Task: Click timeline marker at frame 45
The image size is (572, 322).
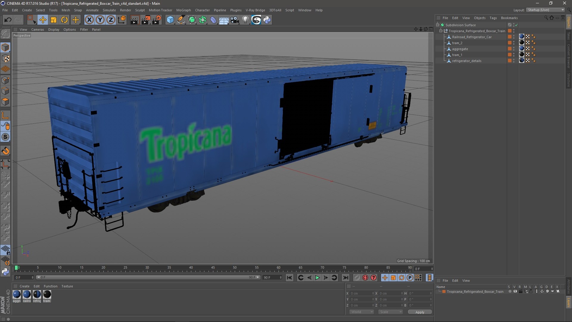Action: point(213,268)
